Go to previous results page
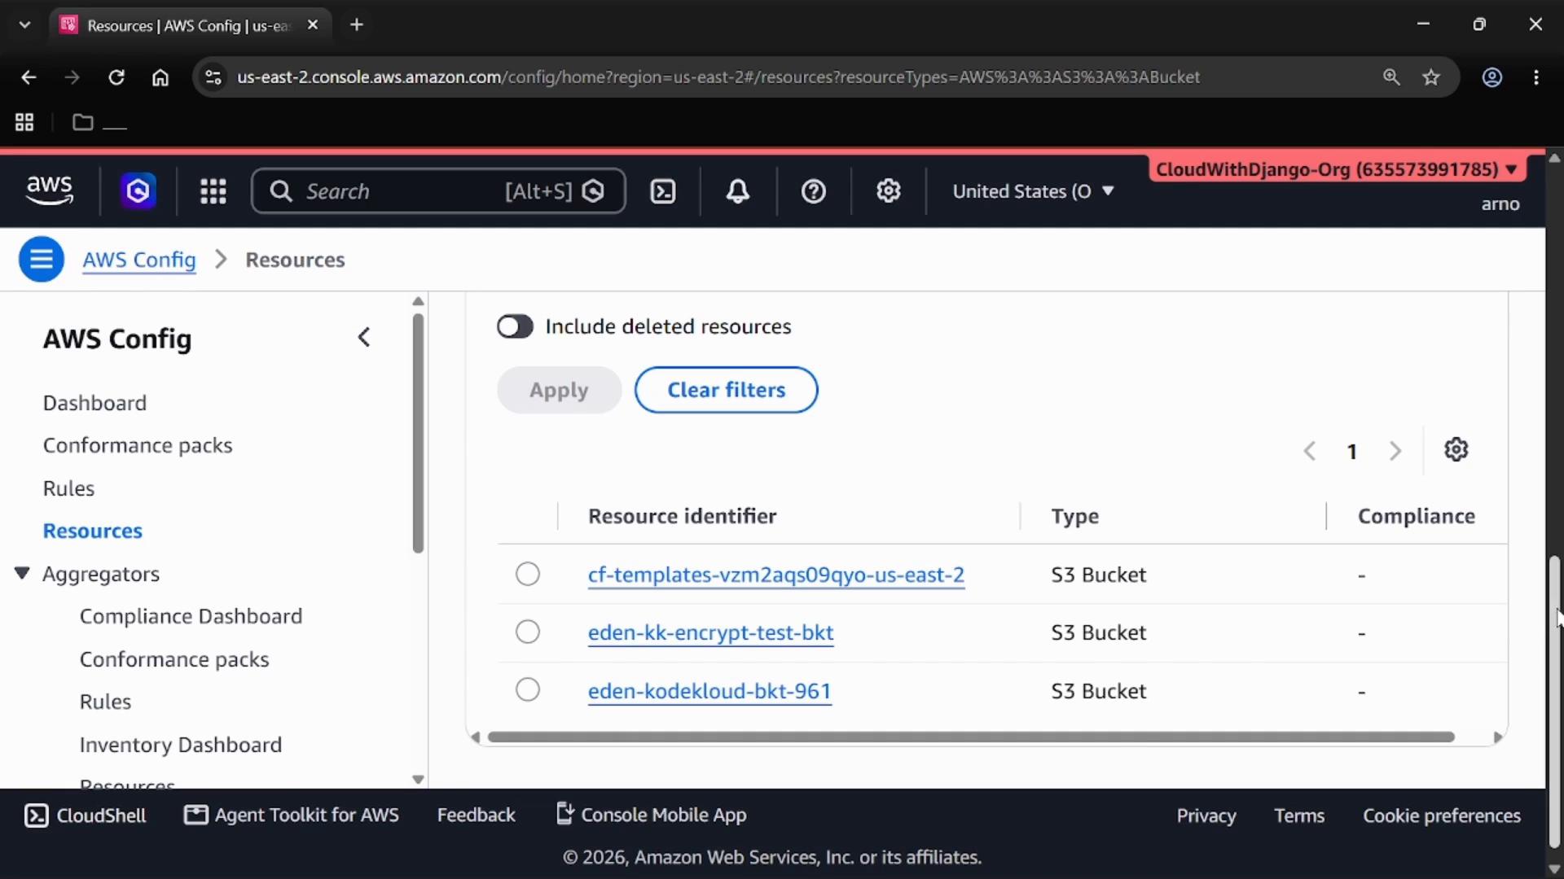The image size is (1564, 879). tap(1309, 451)
